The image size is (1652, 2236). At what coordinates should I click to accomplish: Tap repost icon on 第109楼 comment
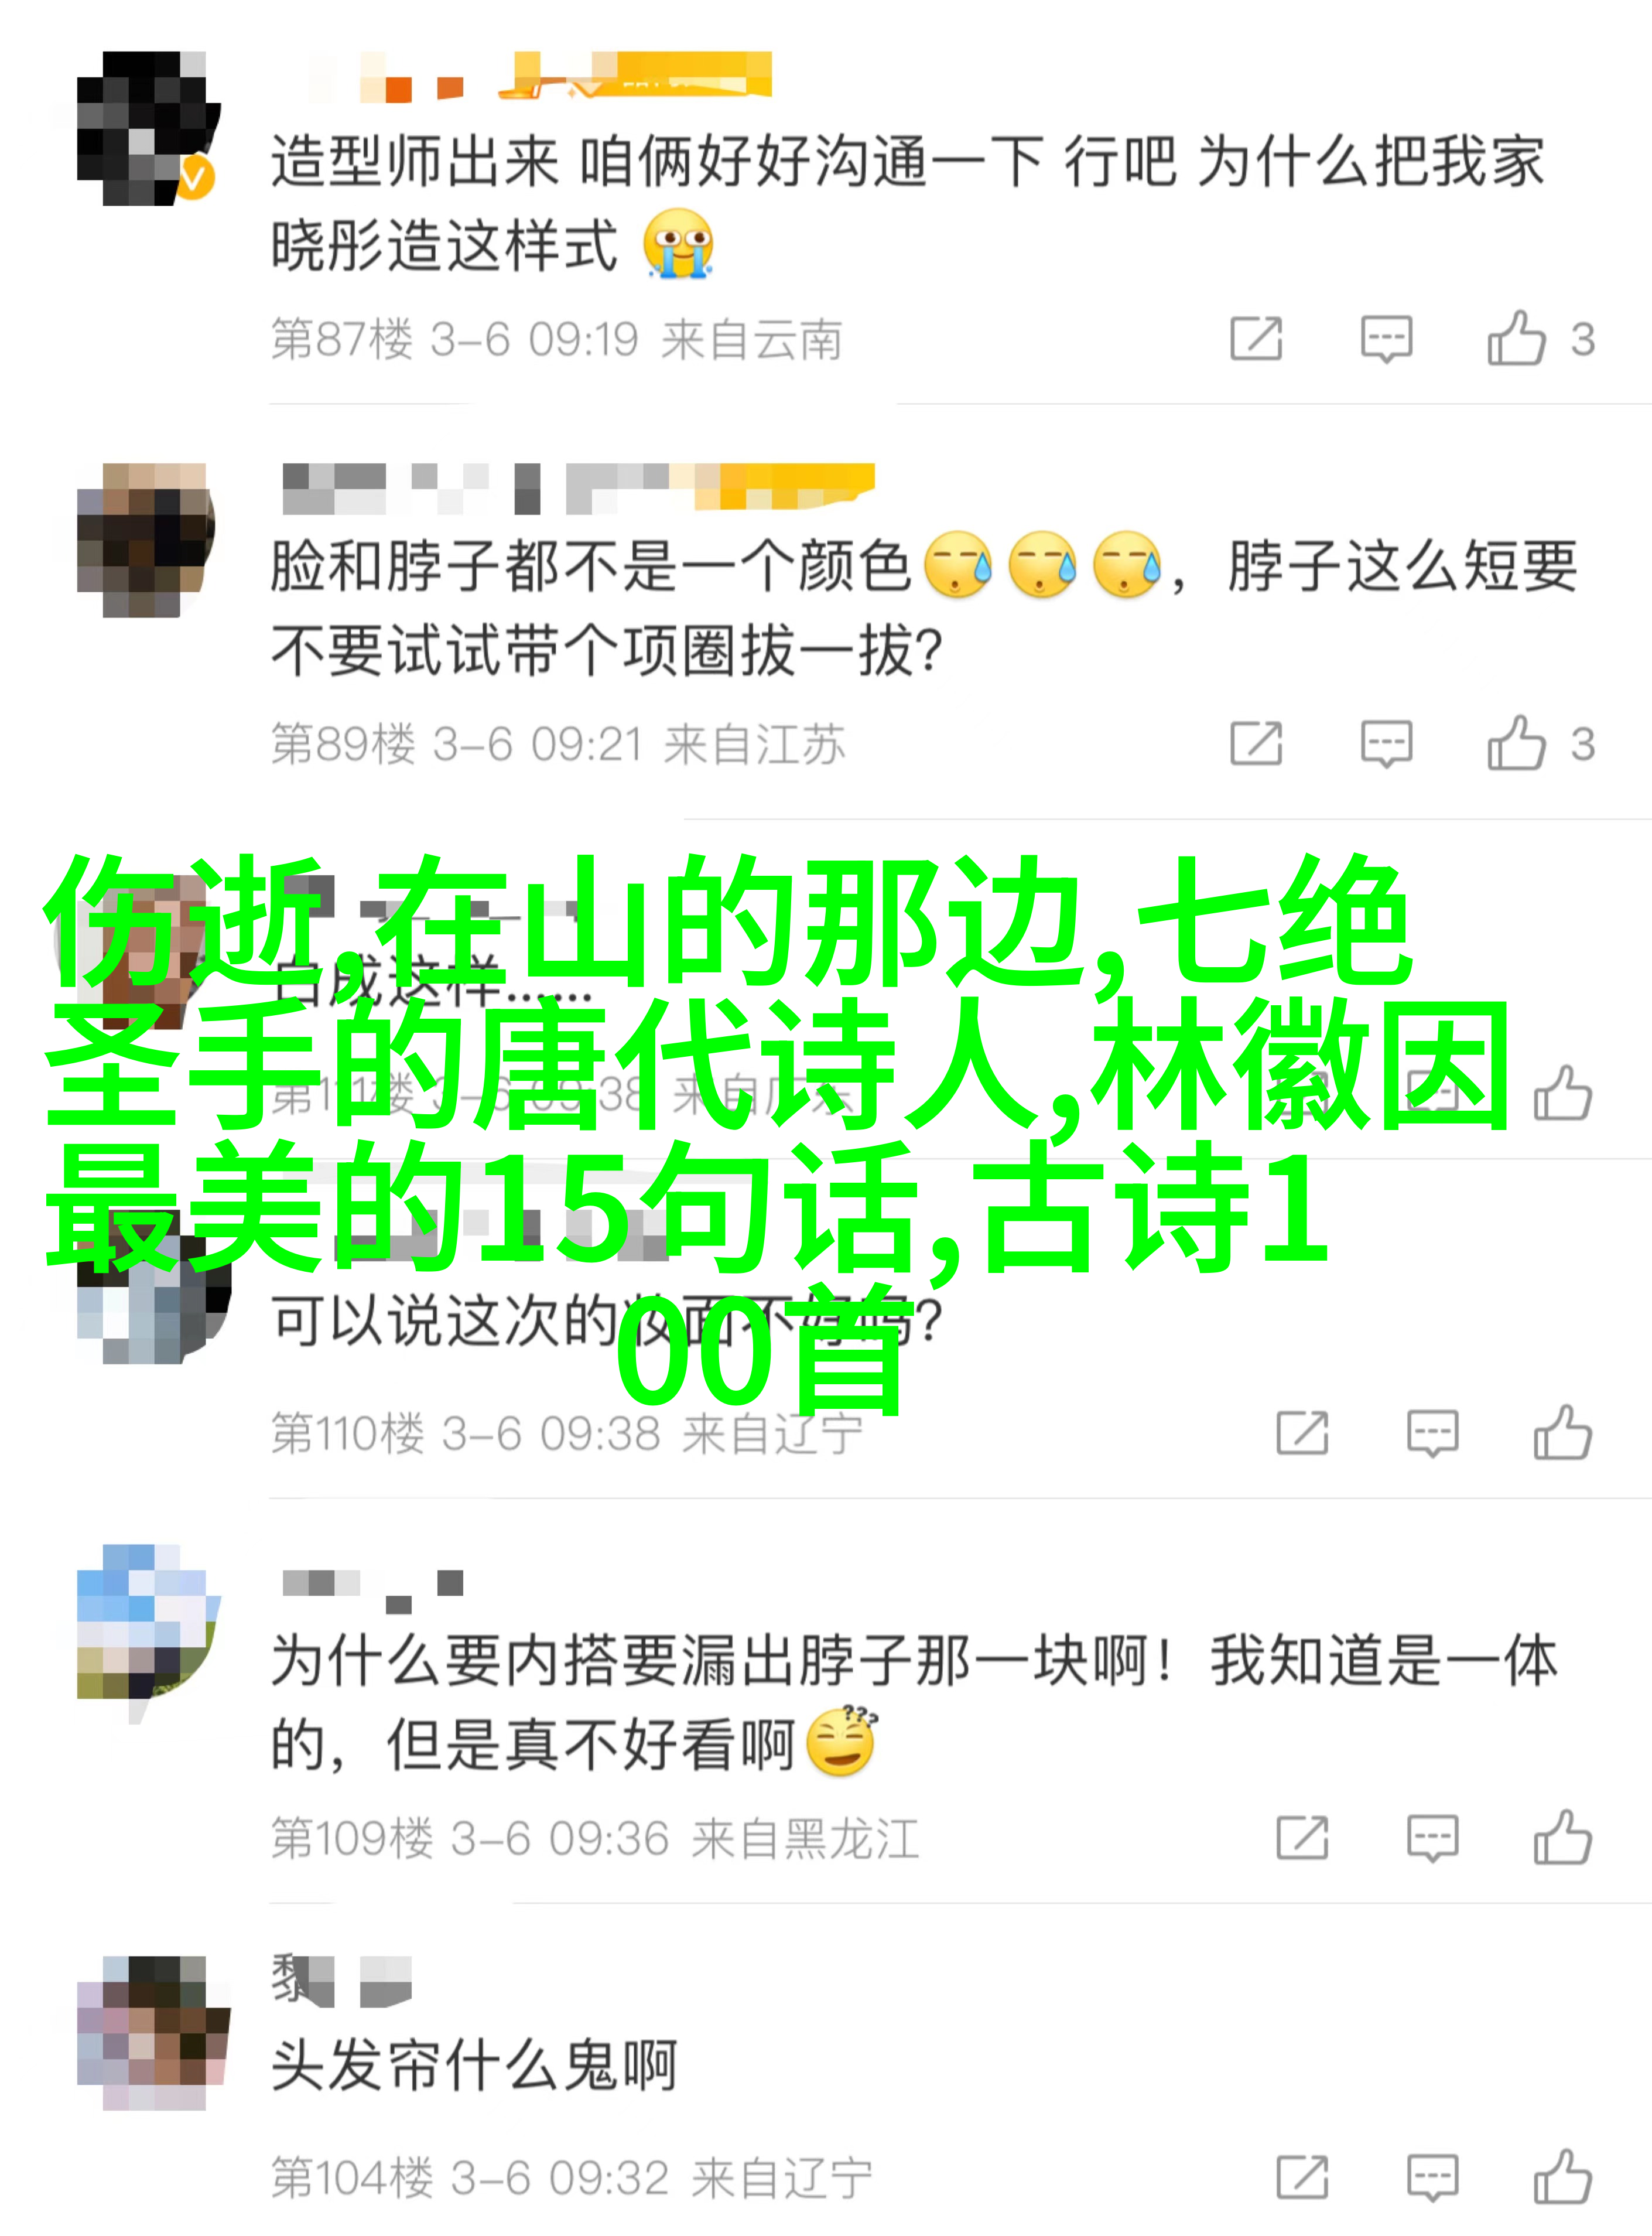pyautogui.click(x=1302, y=1838)
